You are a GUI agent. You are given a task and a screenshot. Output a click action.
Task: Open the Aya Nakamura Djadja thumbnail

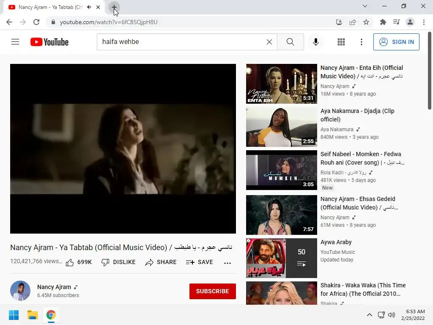(x=281, y=127)
